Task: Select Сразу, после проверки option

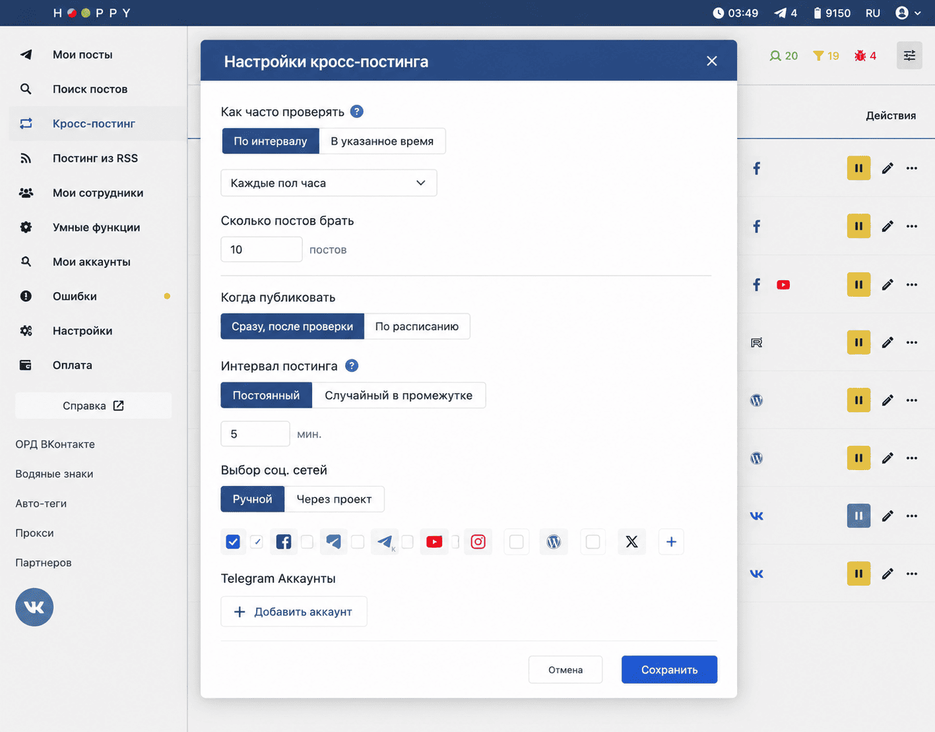Action: [x=292, y=326]
